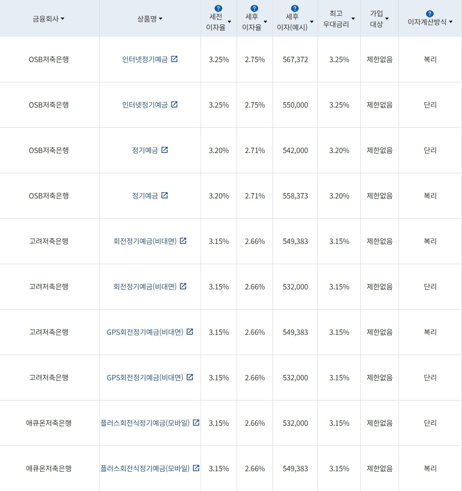Open the 세전이자율 sort arrow
This screenshot has height=491, width=462.
click(x=229, y=21)
